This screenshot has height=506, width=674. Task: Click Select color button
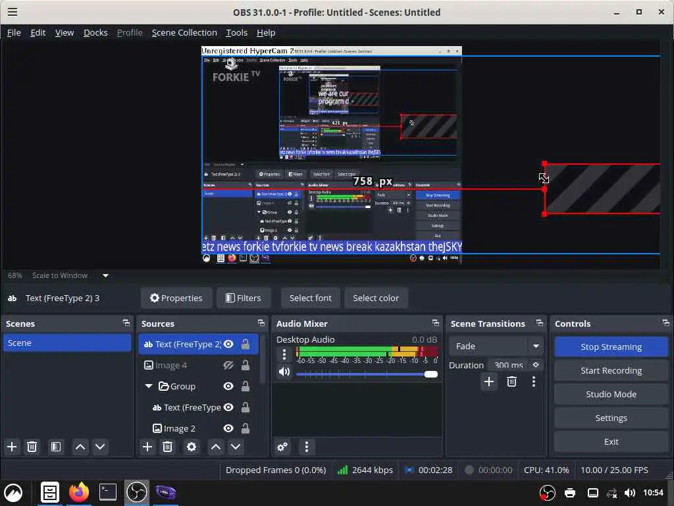(376, 298)
